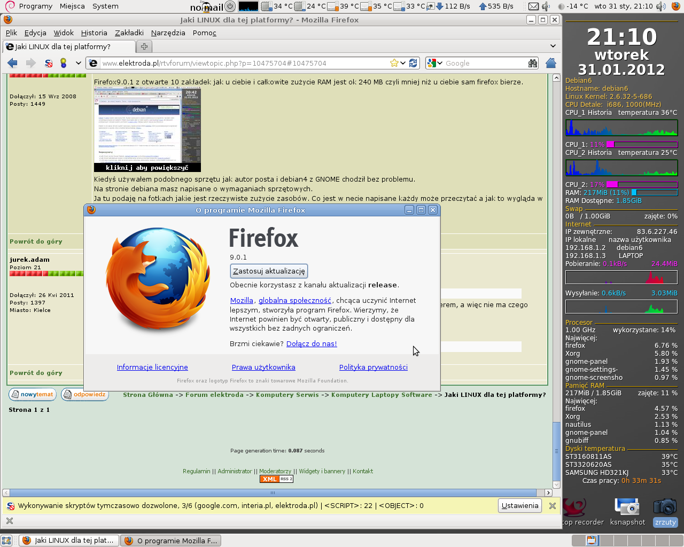The height and width of the screenshot is (547, 684).
Task: Click the horizontal scrollbar of the page
Action: point(277,493)
